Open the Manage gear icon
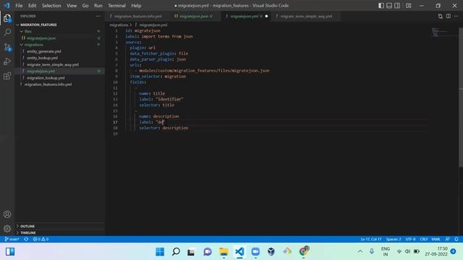Screen dimensions: 463x260 7,228
